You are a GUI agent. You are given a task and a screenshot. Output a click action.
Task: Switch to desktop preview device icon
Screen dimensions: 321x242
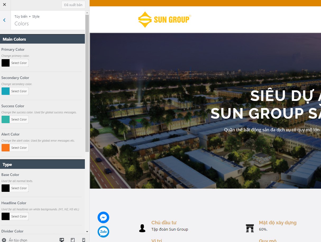(x=62, y=240)
